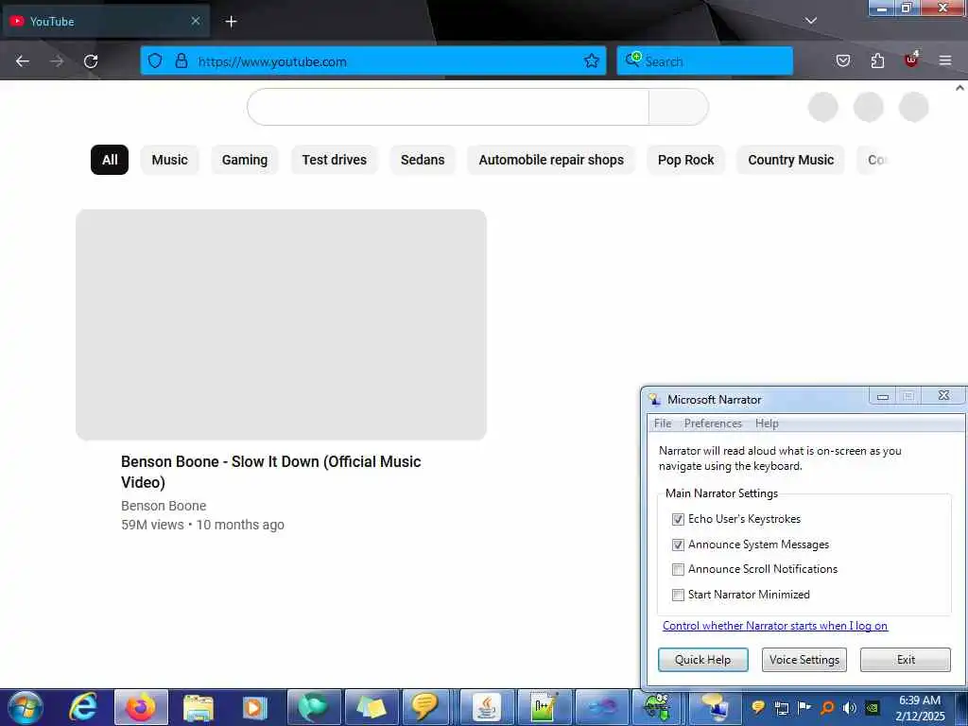Viewport: 968px width, 726px height.
Task: Open the Narrator Preferences menu
Action: pyautogui.click(x=713, y=423)
